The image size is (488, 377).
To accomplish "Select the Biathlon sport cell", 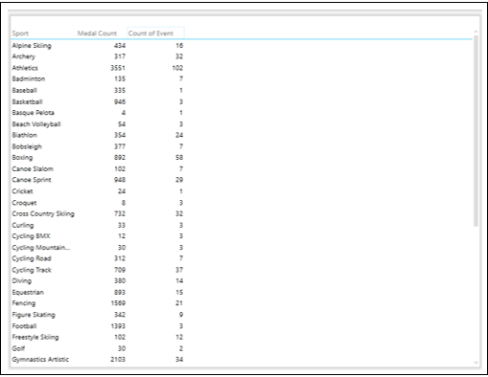I will tap(25, 135).
